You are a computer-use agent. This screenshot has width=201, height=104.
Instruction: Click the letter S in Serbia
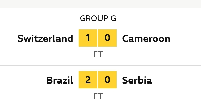click(125, 80)
